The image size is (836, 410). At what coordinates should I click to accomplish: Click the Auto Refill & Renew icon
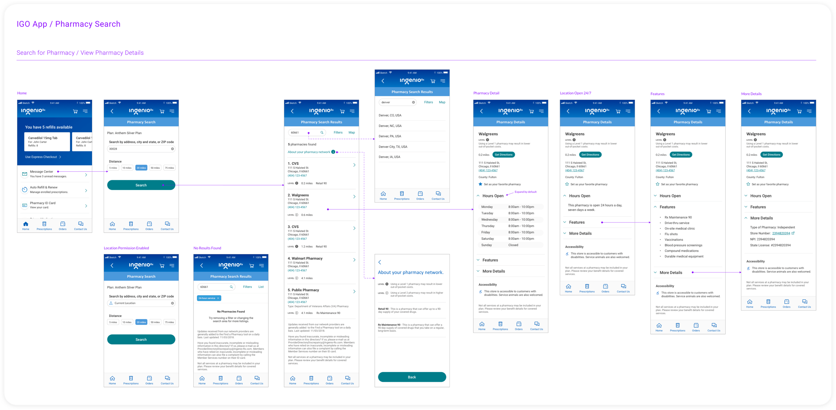coord(24,190)
